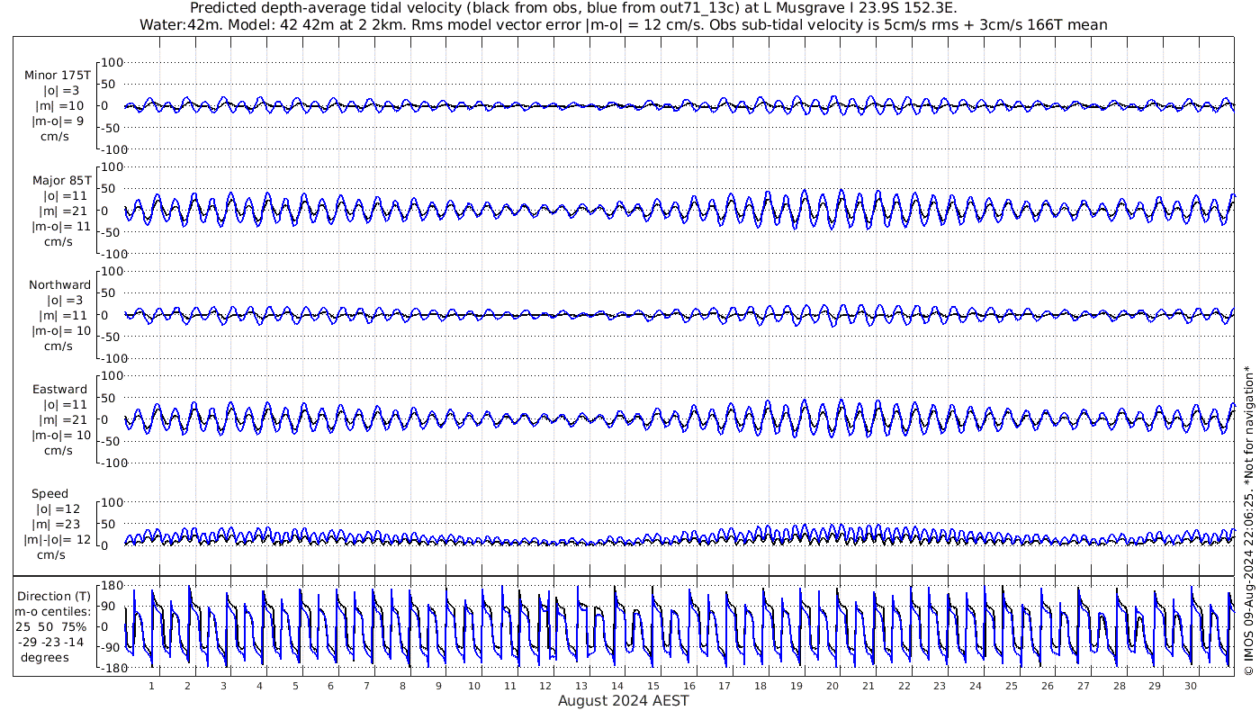Click the '25 50 75%' centile header
The height and width of the screenshot is (720, 1260).
point(50,627)
